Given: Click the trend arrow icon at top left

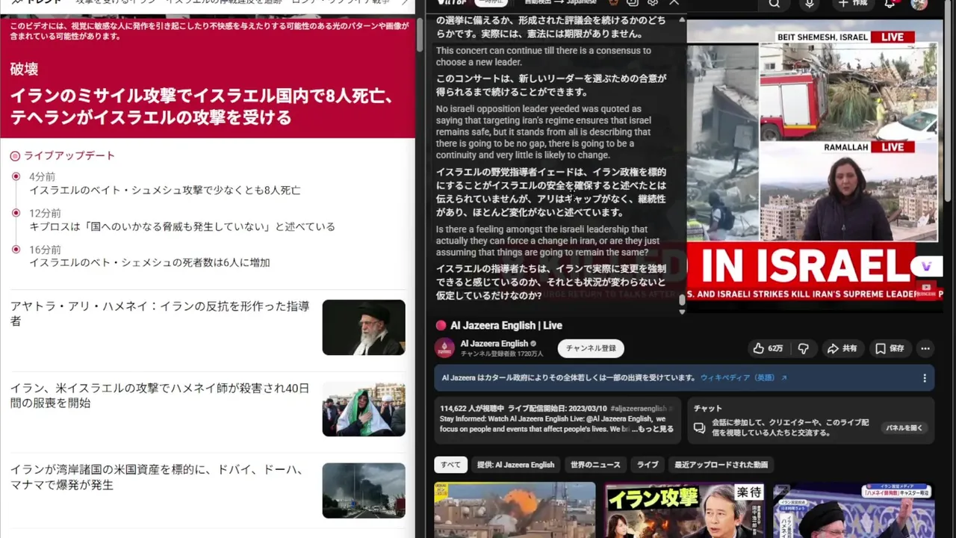Looking at the screenshot, I should tap(16, 3).
